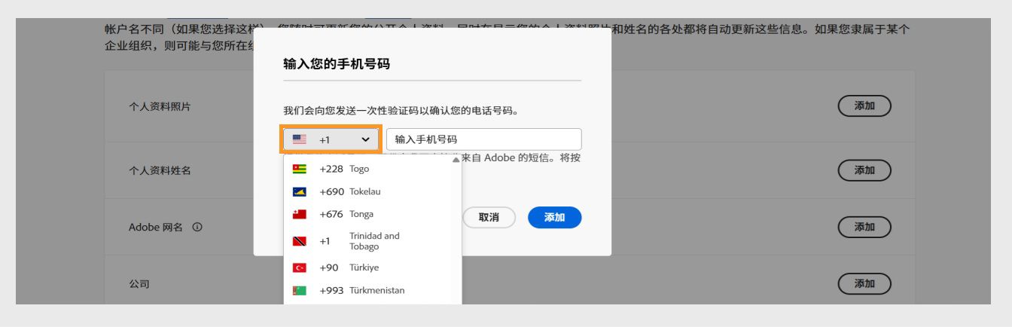Click the Tonga flag icon

[299, 215]
